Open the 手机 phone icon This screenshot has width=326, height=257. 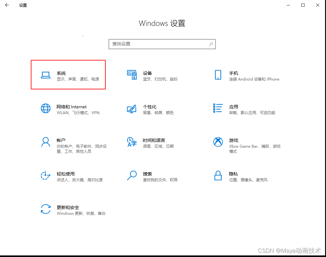pyautogui.click(x=218, y=75)
